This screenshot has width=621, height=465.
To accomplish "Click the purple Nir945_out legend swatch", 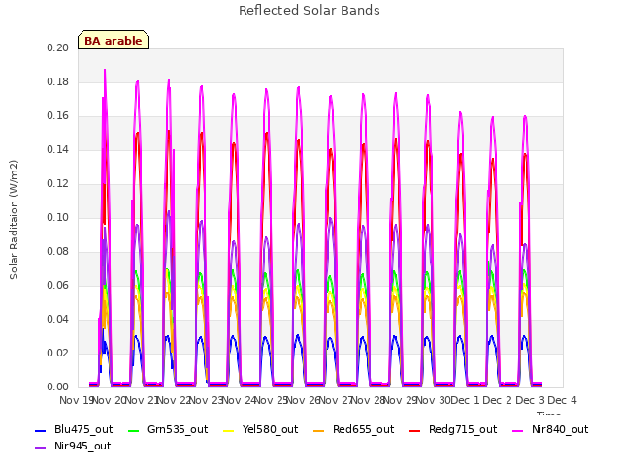I will point(41,448).
